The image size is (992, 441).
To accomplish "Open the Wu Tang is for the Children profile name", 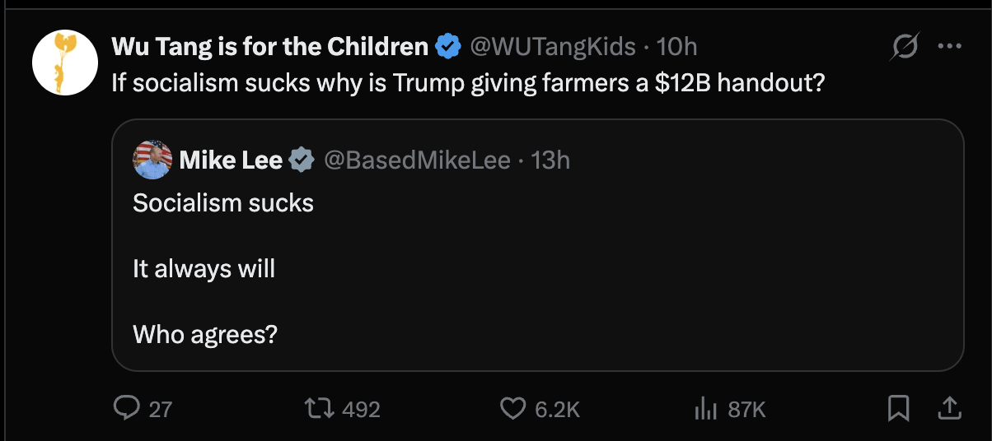I will point(270,47).
